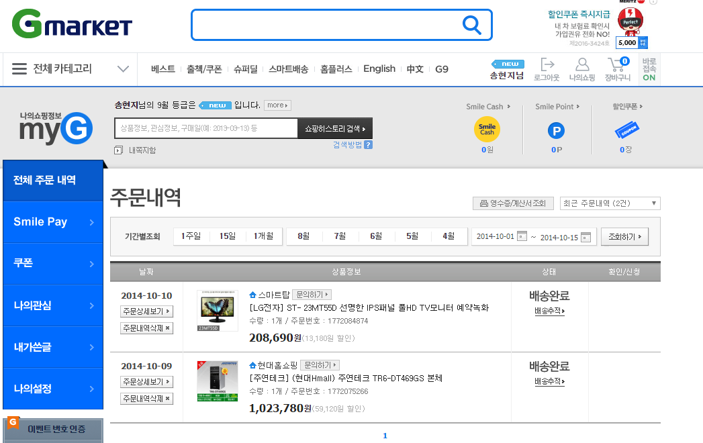Expand the 전체 카테고리 dropdown
The image size is (703, 443).
(123, 68)
